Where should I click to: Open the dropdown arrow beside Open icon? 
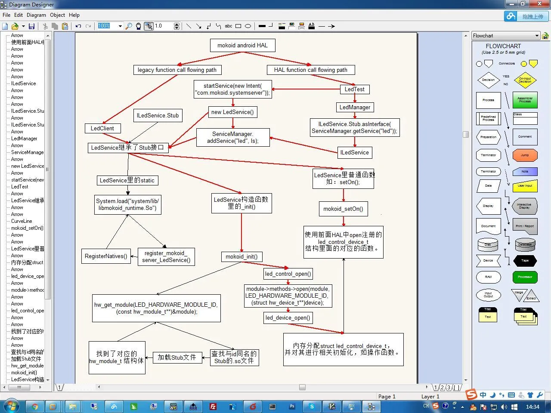pos(23,26)
